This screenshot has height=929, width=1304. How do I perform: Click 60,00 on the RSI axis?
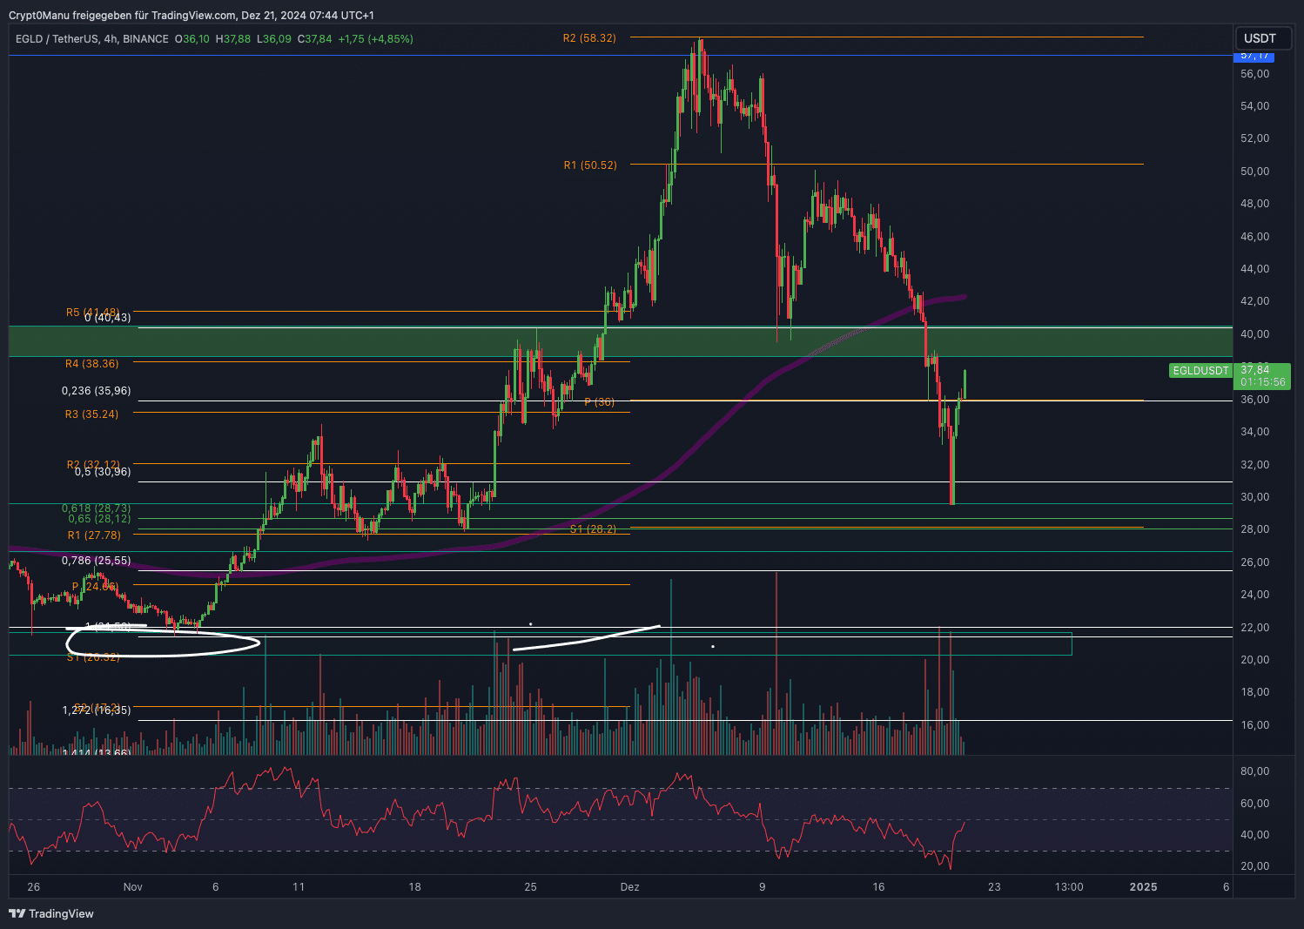[1255, 804]
